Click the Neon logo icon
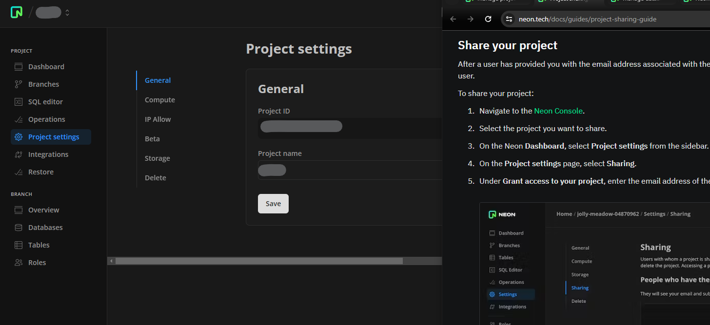Image resolution: width=710 pixels, height=325 pixels. (x=17, y=13)
